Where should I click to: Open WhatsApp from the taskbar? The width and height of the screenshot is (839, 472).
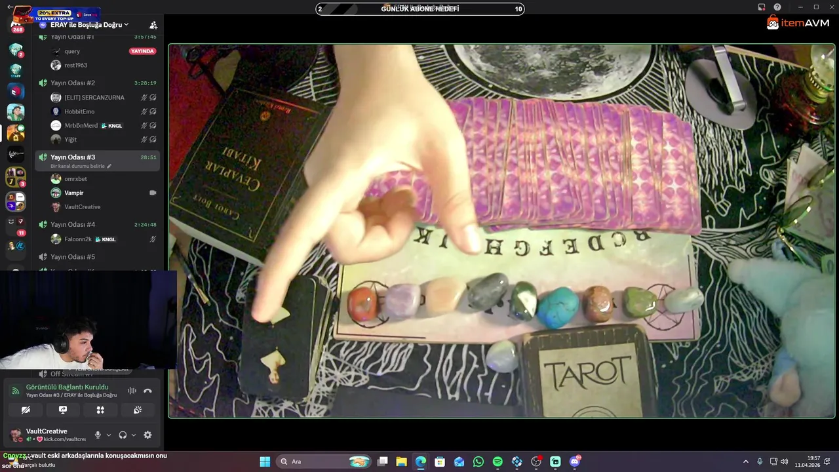[478, 462]
